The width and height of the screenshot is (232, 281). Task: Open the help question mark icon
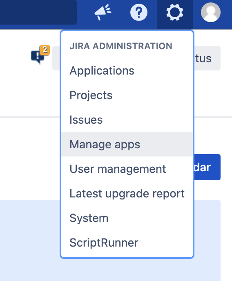click(x=139, y=12)
